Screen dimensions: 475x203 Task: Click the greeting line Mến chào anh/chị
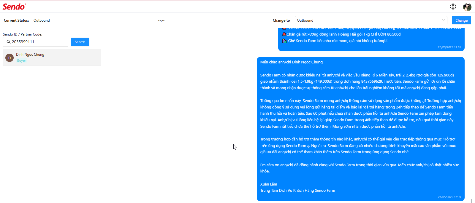pos(291,62)
